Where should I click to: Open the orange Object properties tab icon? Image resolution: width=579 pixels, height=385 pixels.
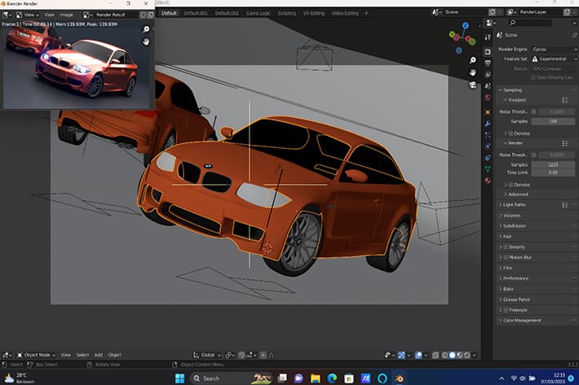pos(488,112)
